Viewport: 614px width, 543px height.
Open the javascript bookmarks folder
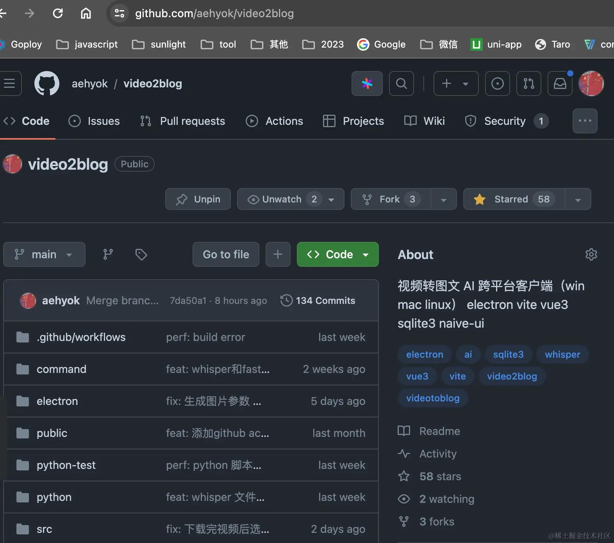[87, 44]
